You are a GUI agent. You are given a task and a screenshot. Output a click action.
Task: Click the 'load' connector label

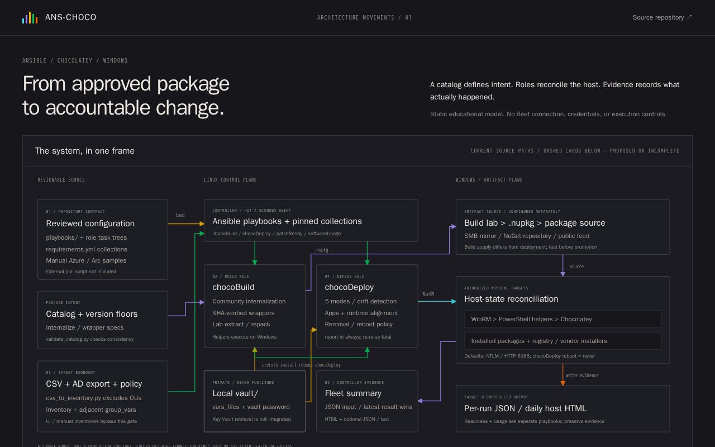tap(180, 215)
